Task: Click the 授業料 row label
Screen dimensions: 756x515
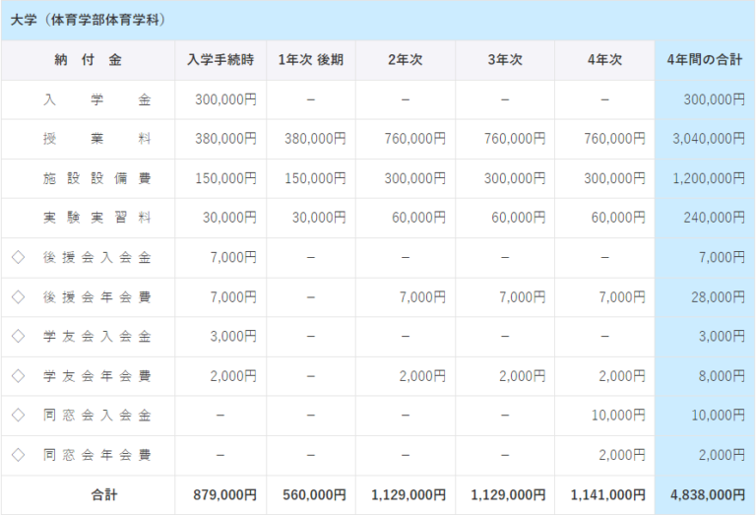Action: (x=96, y=140)
